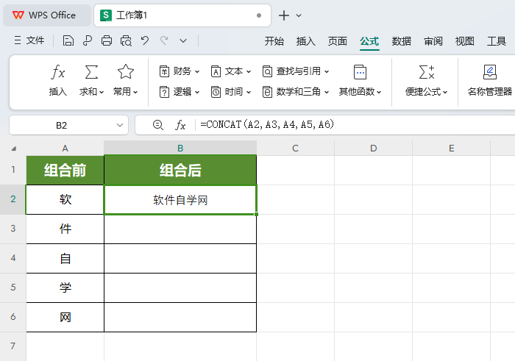The height and width of the screenshot is (361, 515).
Task: Expand the new tab dropdown arrow
Action: 299,15
